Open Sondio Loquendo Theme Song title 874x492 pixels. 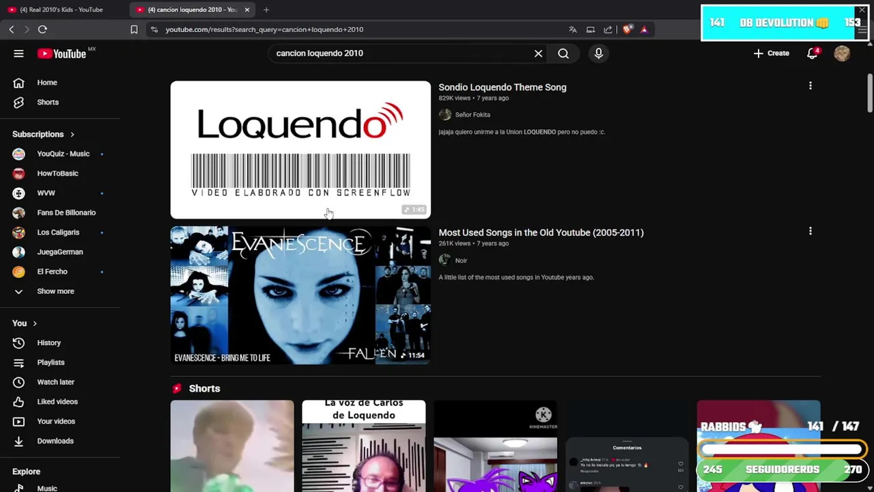[503, 87]
